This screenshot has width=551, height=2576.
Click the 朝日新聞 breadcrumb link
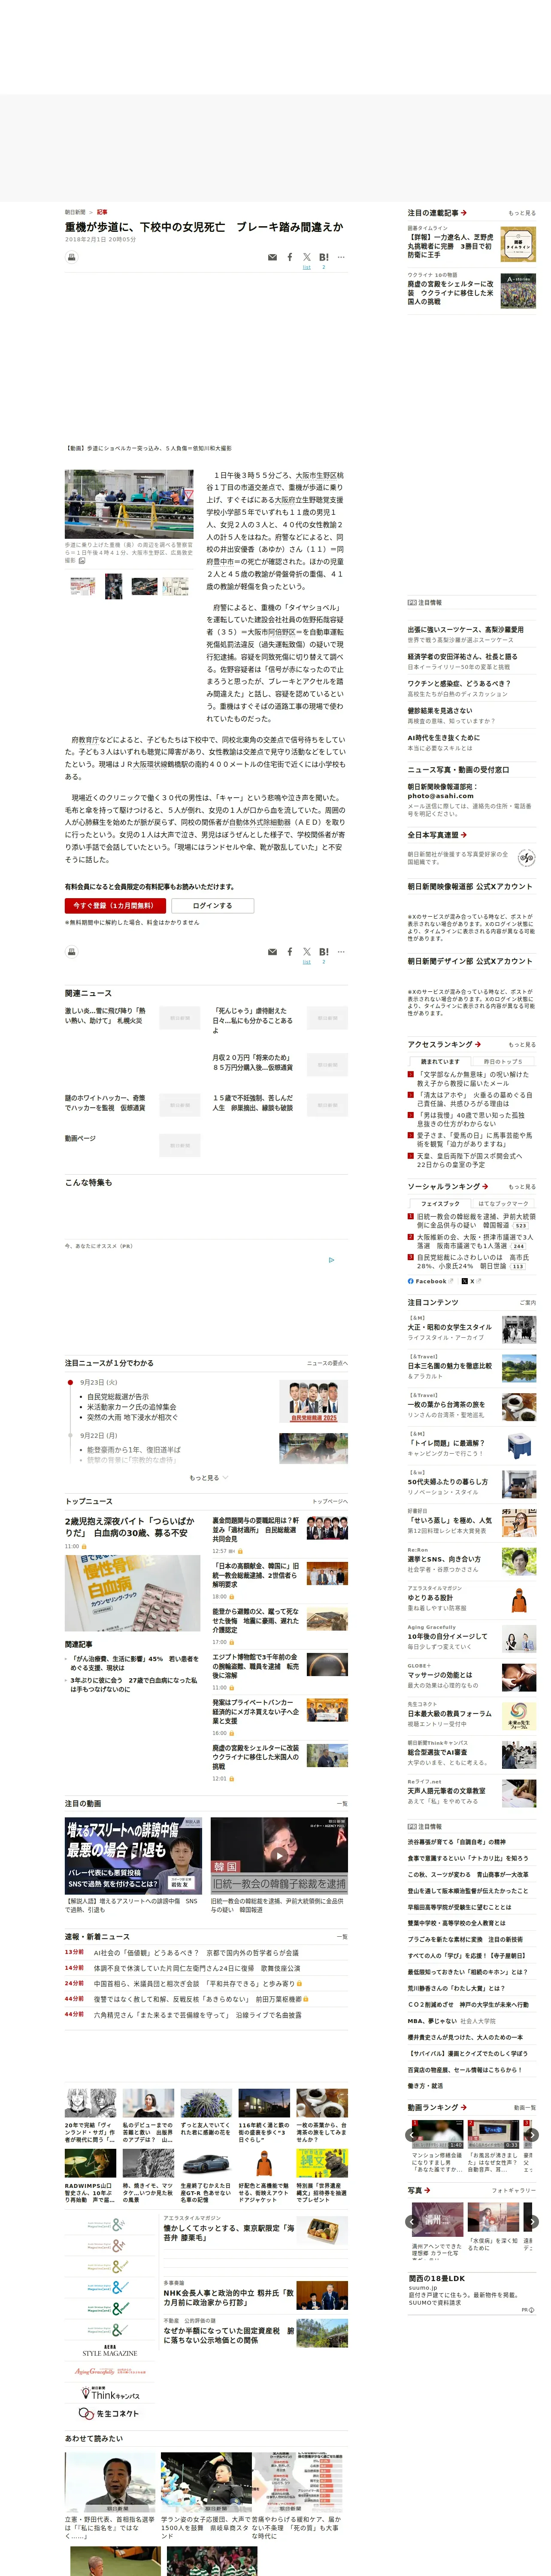coord(75,212)
